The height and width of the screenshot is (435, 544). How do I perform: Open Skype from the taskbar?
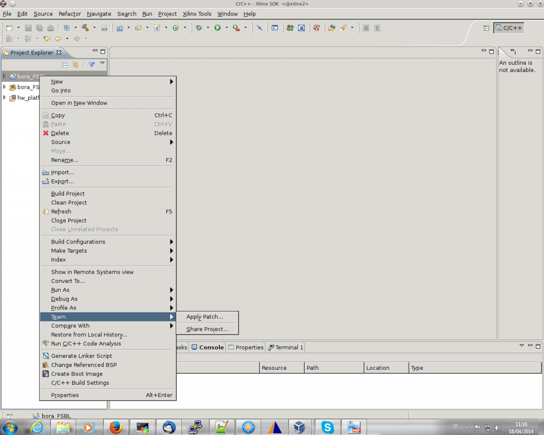pos(327,426)
